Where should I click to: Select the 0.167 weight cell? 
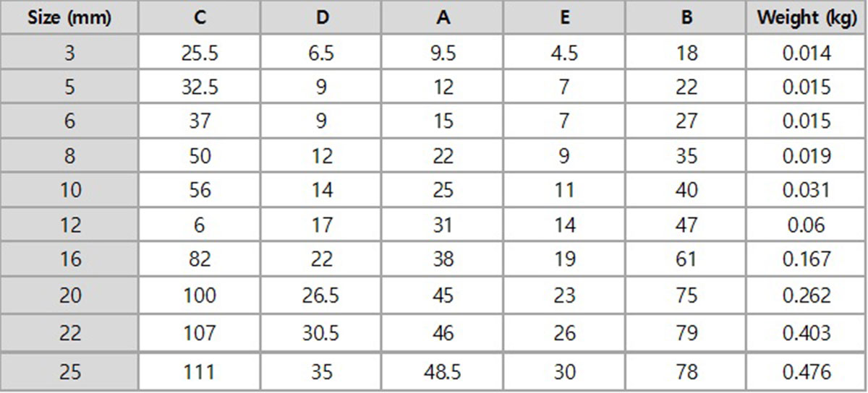[807, 259]
